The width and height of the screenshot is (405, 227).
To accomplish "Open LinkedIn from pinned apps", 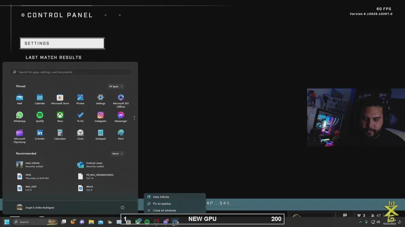I will click(x=40, y=135).
